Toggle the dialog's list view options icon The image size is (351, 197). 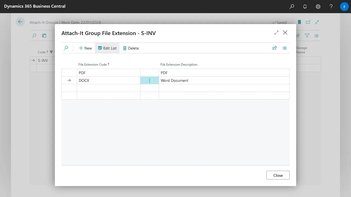coord(285,48)
